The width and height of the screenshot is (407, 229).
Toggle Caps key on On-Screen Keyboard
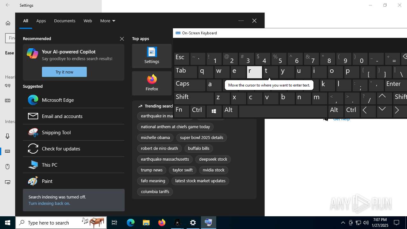tap(190, 85)
